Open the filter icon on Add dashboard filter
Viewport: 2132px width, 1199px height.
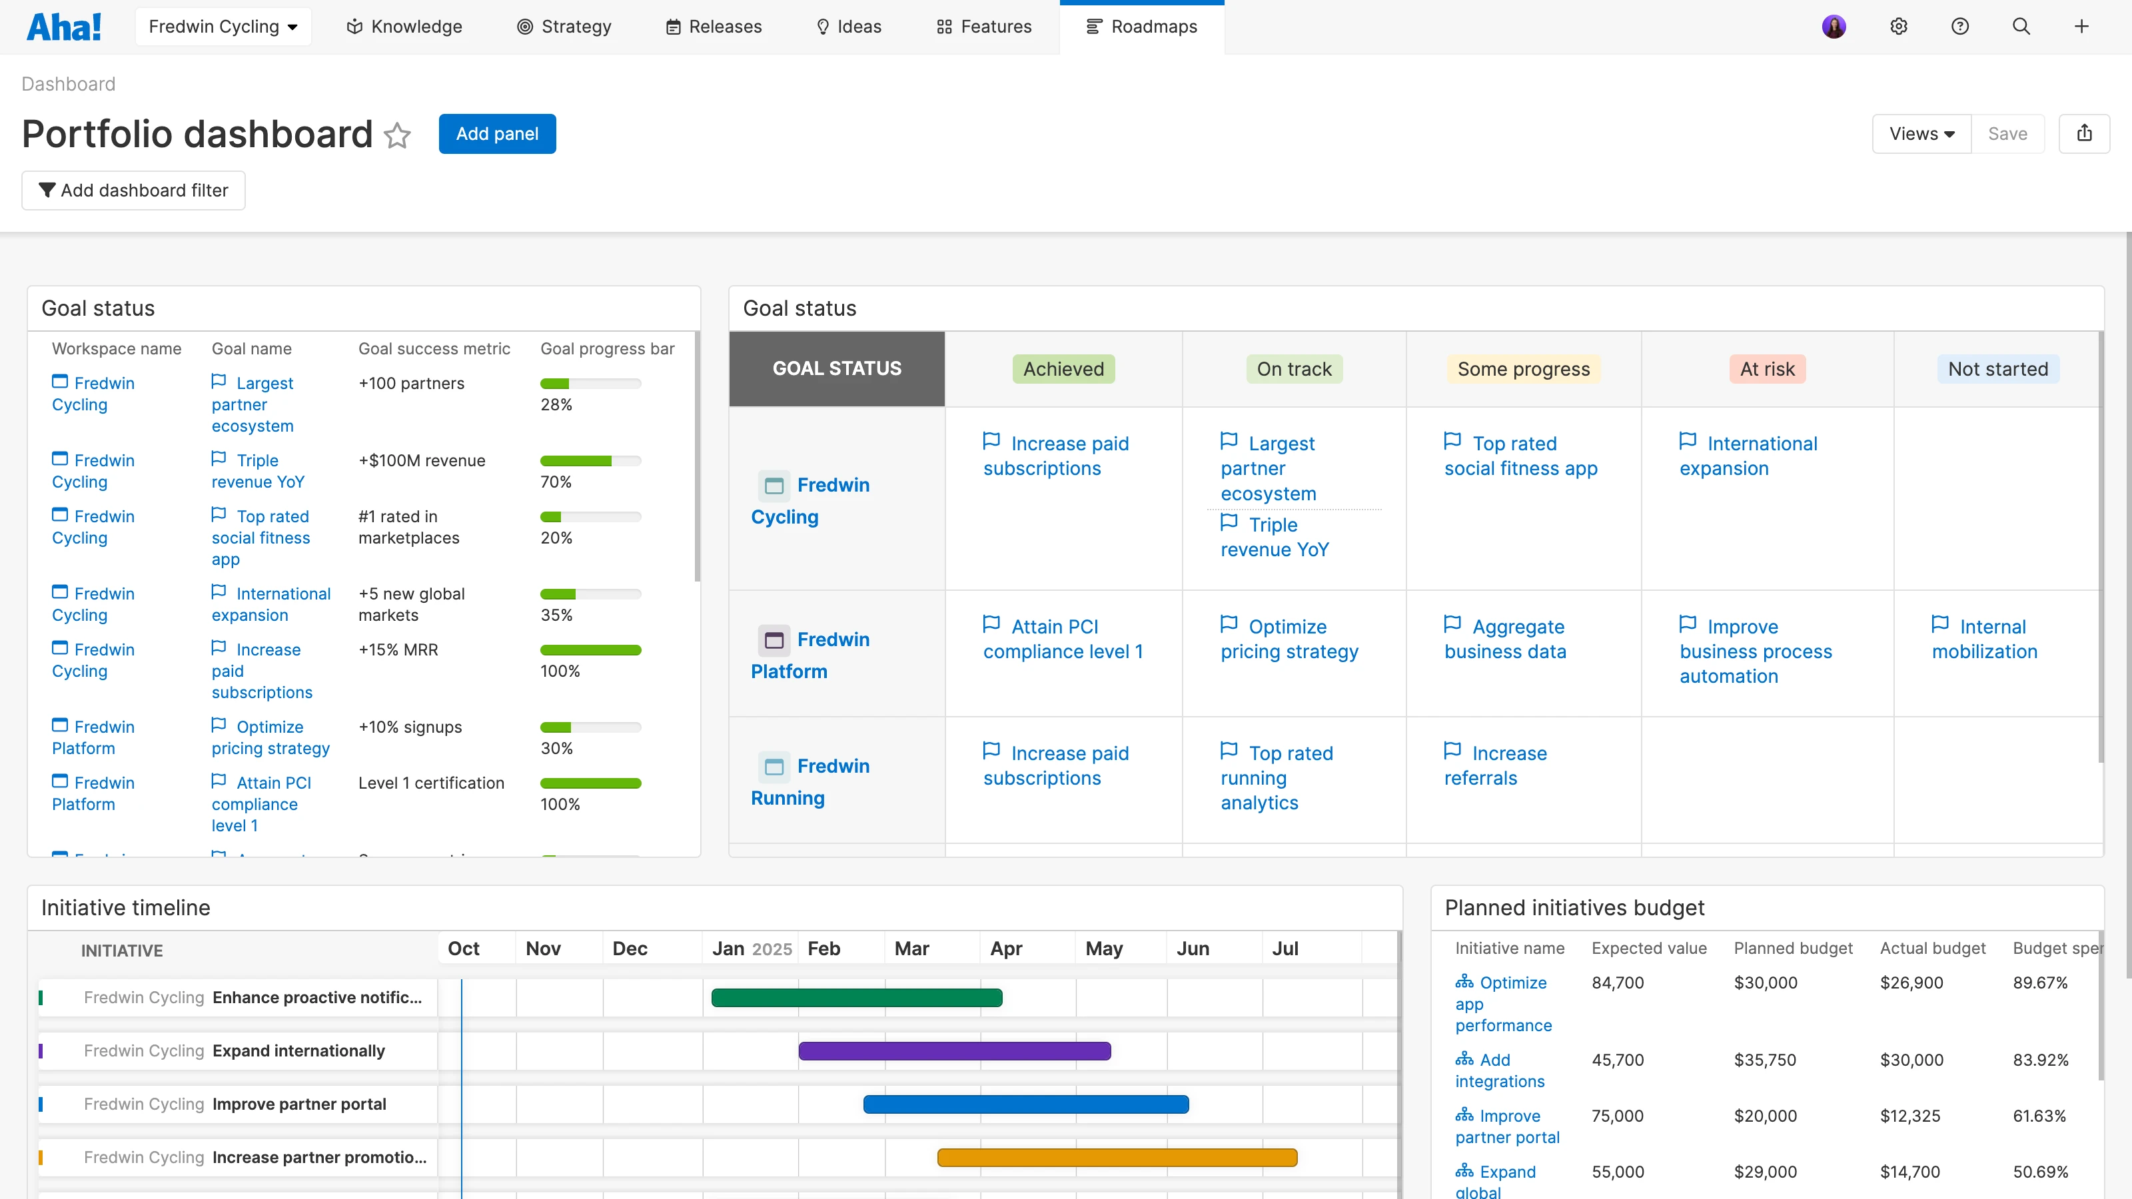(47, 189)
